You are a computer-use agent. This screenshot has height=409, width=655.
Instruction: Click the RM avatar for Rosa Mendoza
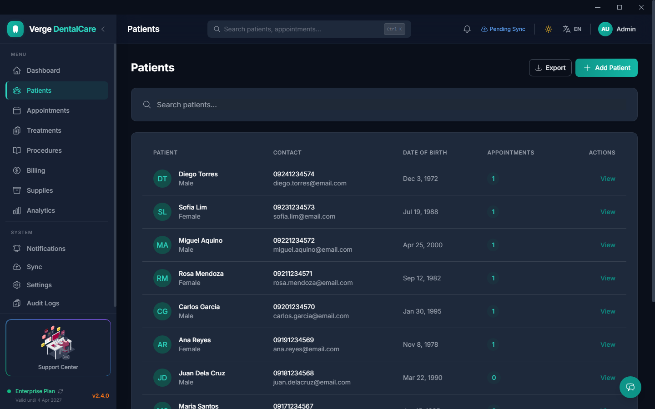click(x=162, y=278)
